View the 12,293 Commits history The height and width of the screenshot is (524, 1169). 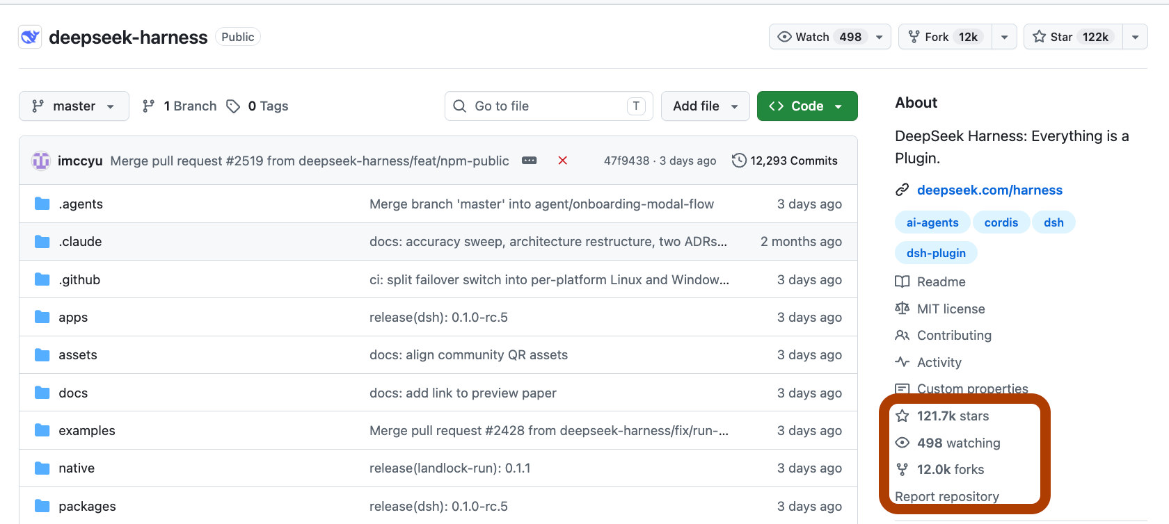785,161
